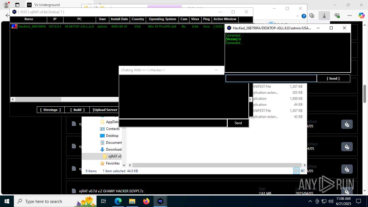Switch Explorer to large thumbnails view

(x=303, y=171)
